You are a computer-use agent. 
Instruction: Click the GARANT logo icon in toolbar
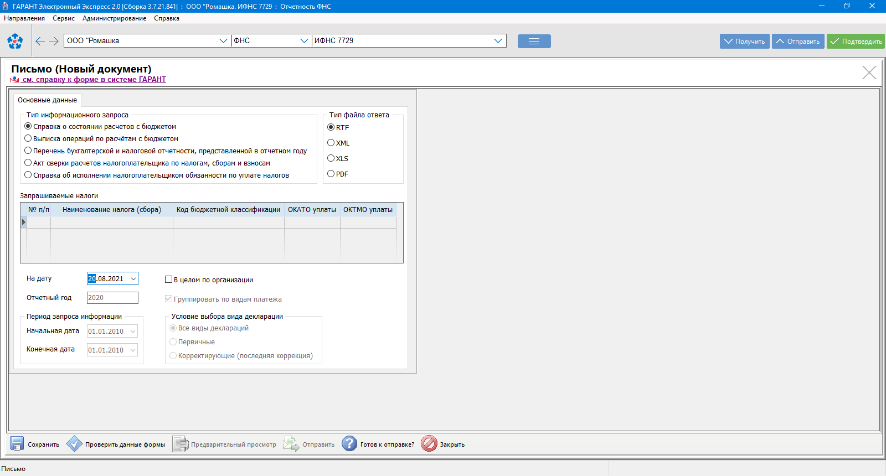tap(15, 41)
